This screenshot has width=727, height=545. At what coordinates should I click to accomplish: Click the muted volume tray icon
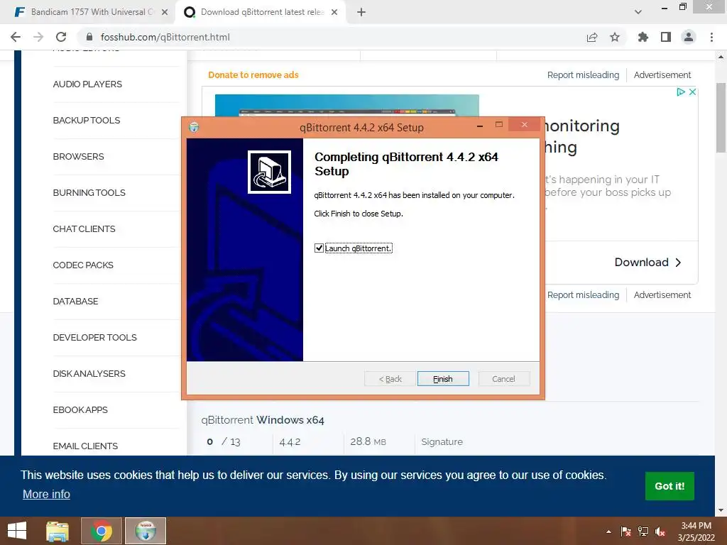[x=660, y=532]
